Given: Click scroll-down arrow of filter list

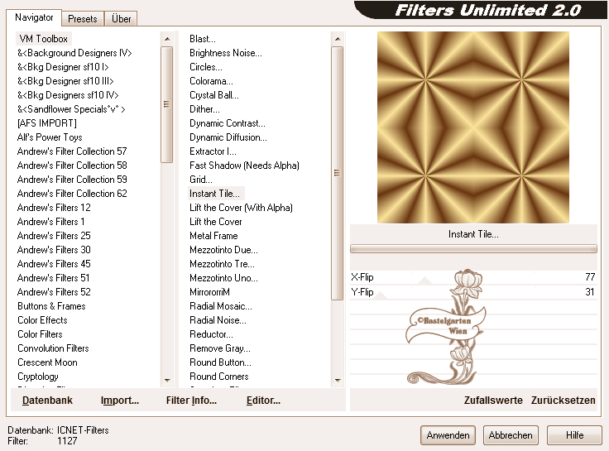Looking at the screenshot, I should click(x=337, y=381).
